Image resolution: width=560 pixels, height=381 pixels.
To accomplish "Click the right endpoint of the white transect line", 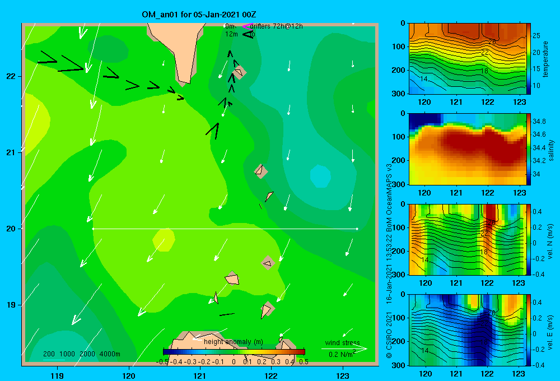I will (x=357, y=229).
